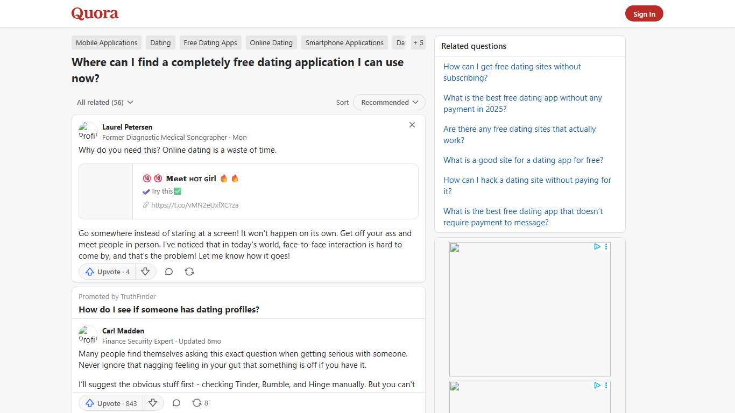This screenshot has width=735, height=413.
Task: Click the AdChoices triangle icon on the ad
Action: (x=597, y=247)
